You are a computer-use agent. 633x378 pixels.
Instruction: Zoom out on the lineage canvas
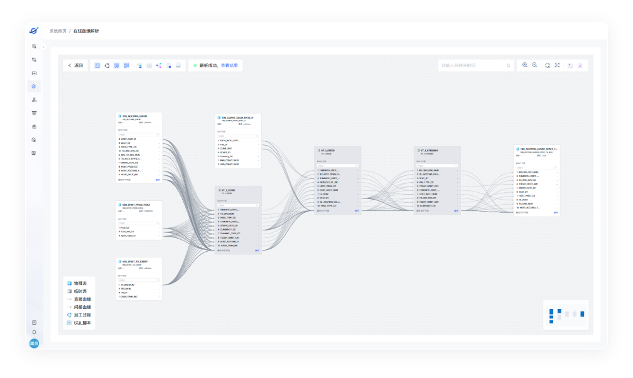534,65
